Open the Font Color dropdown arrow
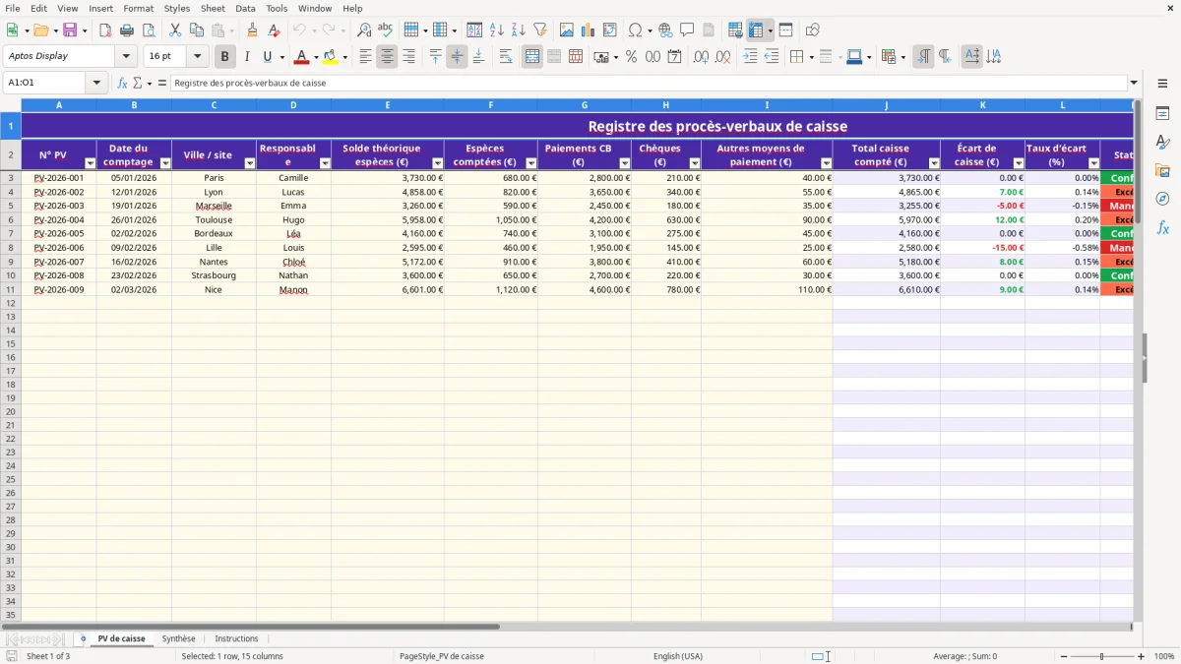This screenshot has width=1181, height=664. click(x=316, y=57)
